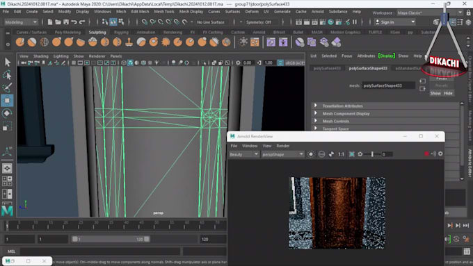
Task: Switch to the Poly Modeling shelf tab
Action: click(x=67, y=32)
